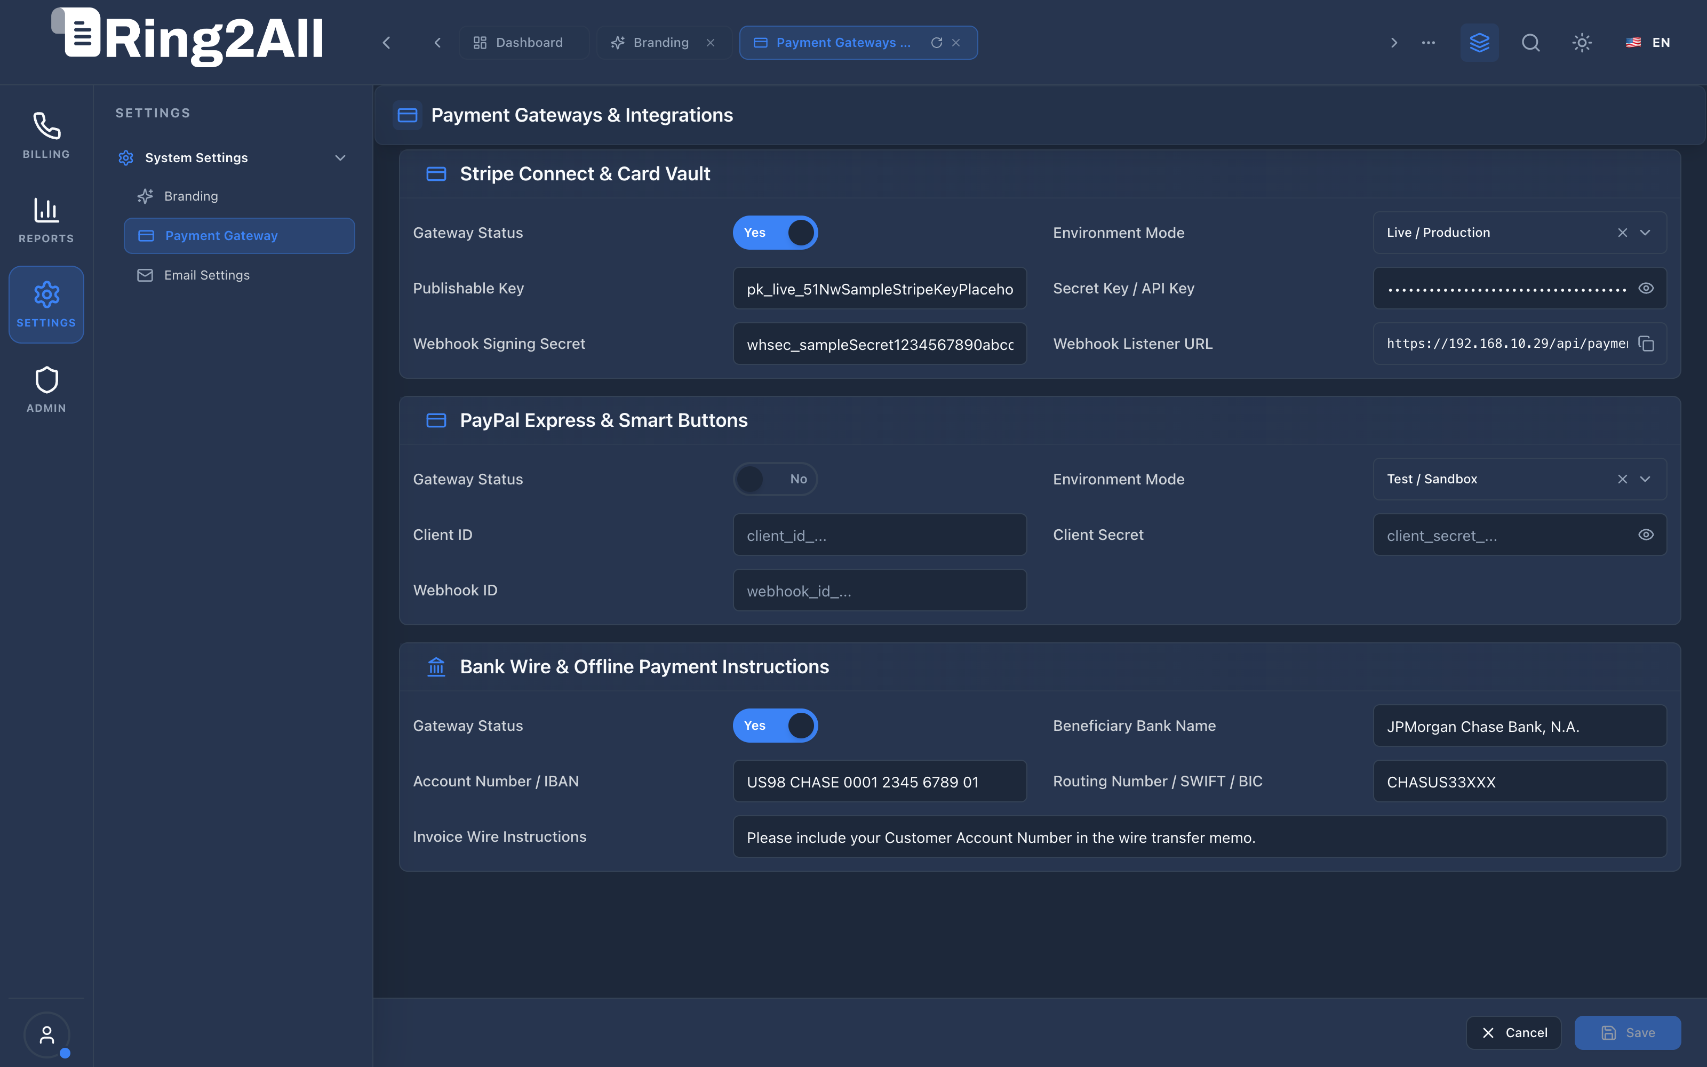
Task: Close the Branding tab
Action: pyautogui.click(x=711, y=42)
